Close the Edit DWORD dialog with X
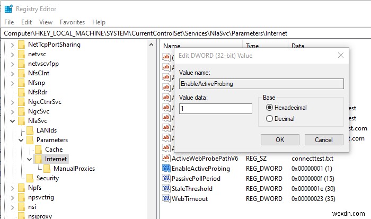This screenshot has height=219, width=371. click(x=341, y=55)
